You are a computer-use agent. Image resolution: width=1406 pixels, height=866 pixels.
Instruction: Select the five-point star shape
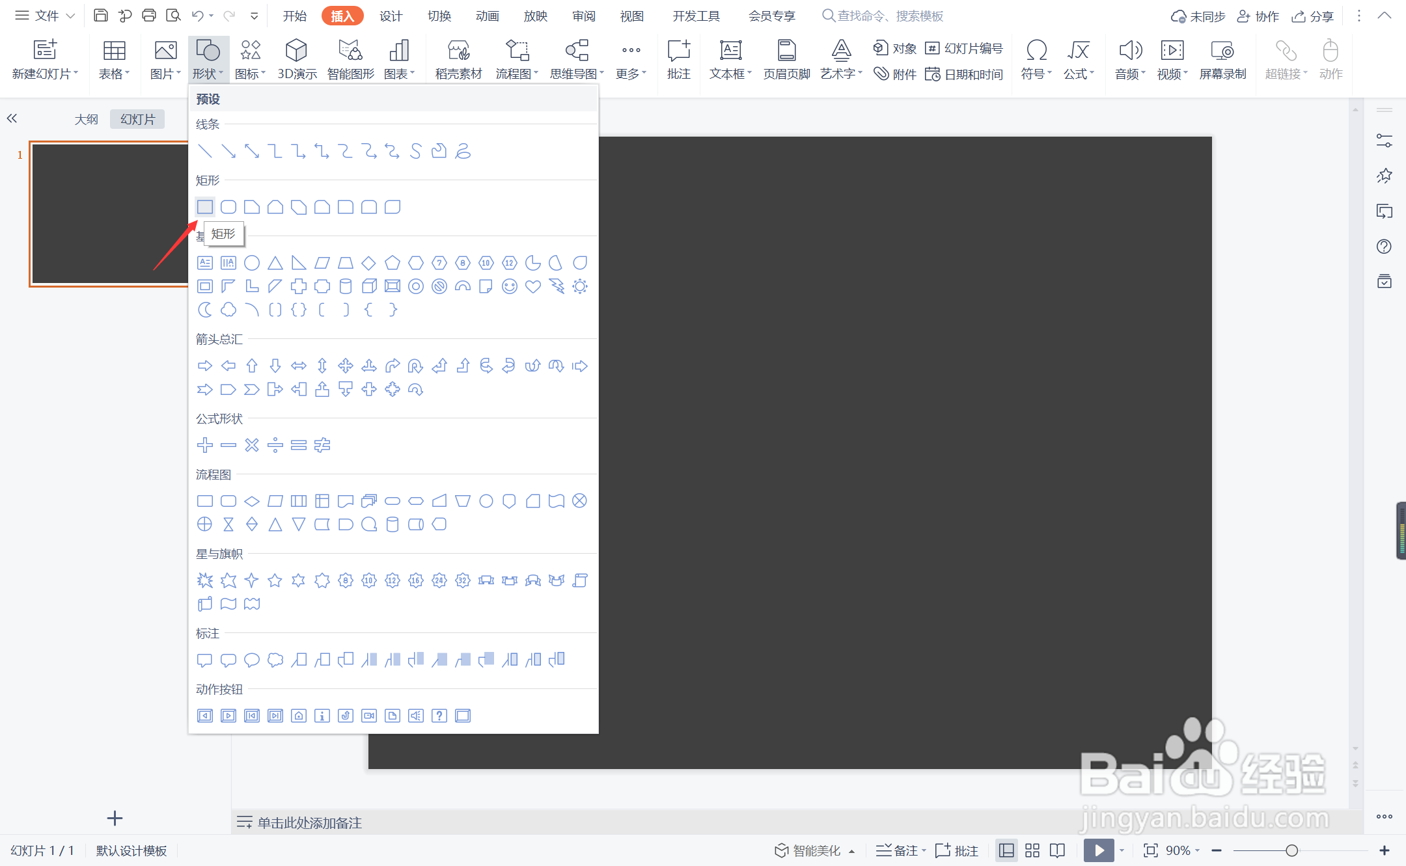click(275, 580)
